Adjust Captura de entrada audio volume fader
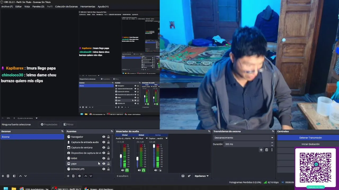339x190 pixels. tap(154, 146)
